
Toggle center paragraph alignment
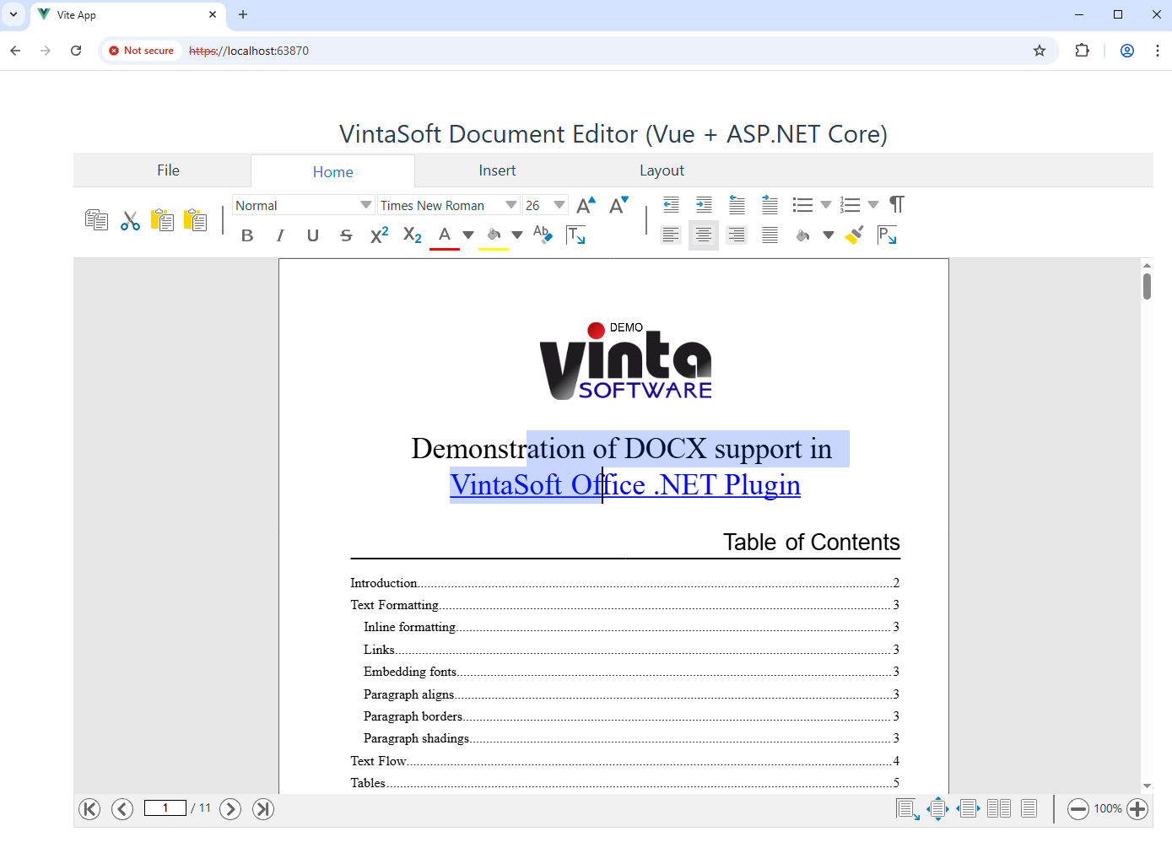[x=703, y=235]
